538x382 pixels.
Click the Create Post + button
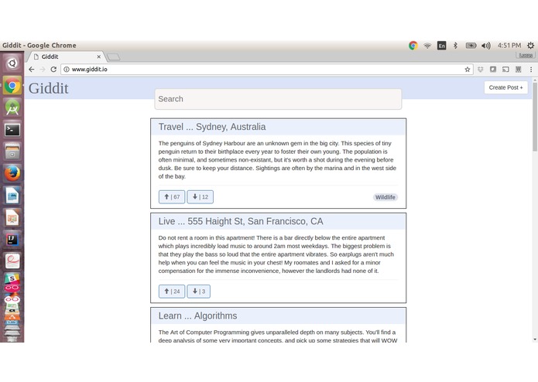(x=505, y=87)
